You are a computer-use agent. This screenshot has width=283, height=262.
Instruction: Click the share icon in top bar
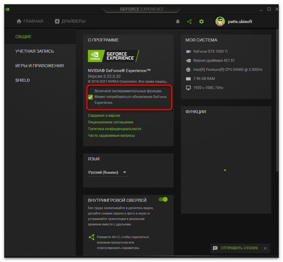pos(189,21)
